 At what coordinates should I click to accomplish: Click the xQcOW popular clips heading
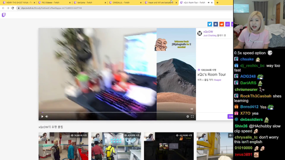click(51, 127)
